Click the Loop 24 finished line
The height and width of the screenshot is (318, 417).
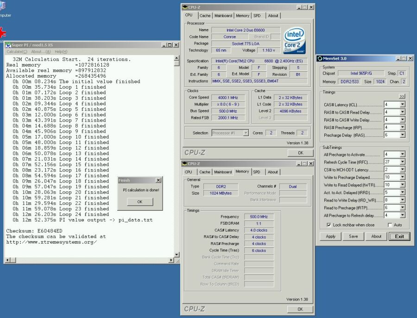click(61, 214)
